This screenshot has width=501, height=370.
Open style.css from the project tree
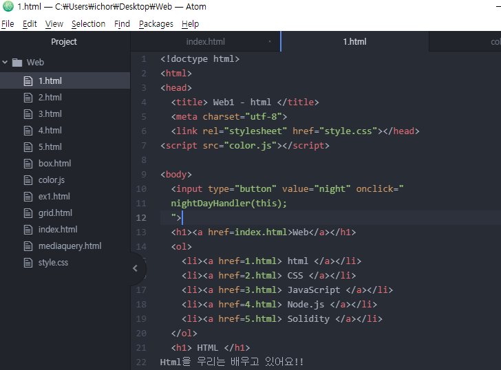point(53,263)
